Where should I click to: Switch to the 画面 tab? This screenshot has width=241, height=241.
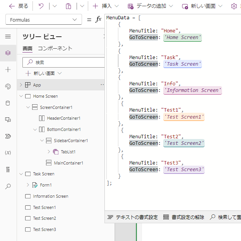pos(27,49)
